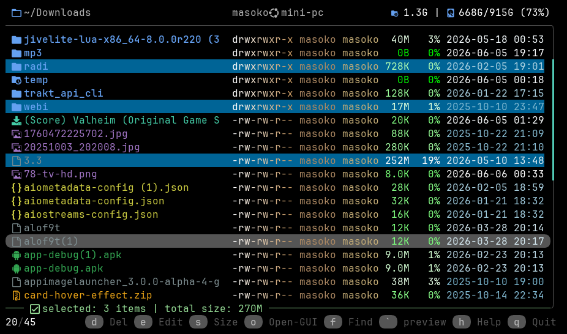Click the jivelite-lua folder icon
Image resolution: width=567 pixels, height=334 pixels.
click(17, 40)
